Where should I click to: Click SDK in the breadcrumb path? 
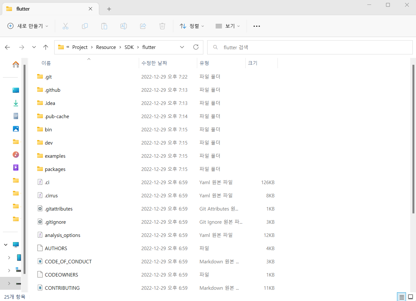[x=129, y=47]
